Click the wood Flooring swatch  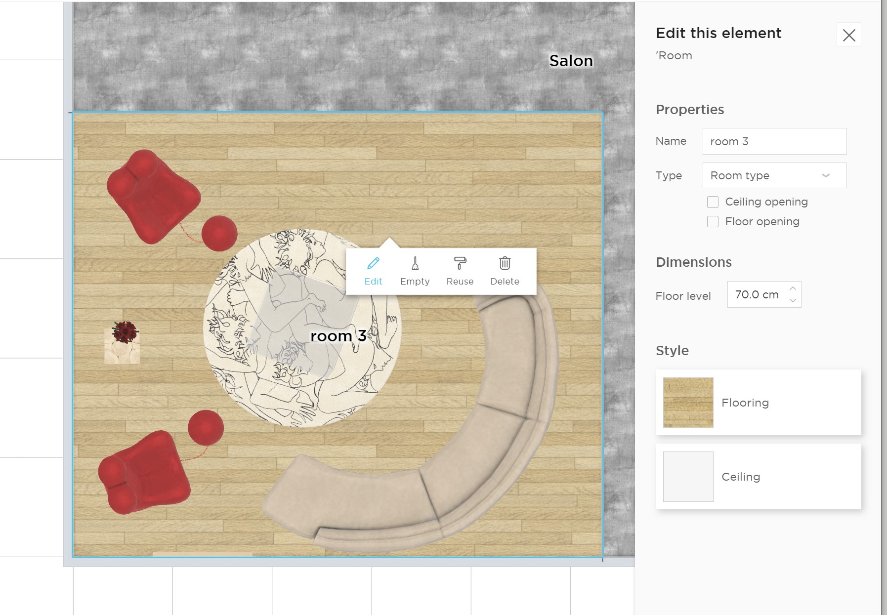(x=688, y=403)
